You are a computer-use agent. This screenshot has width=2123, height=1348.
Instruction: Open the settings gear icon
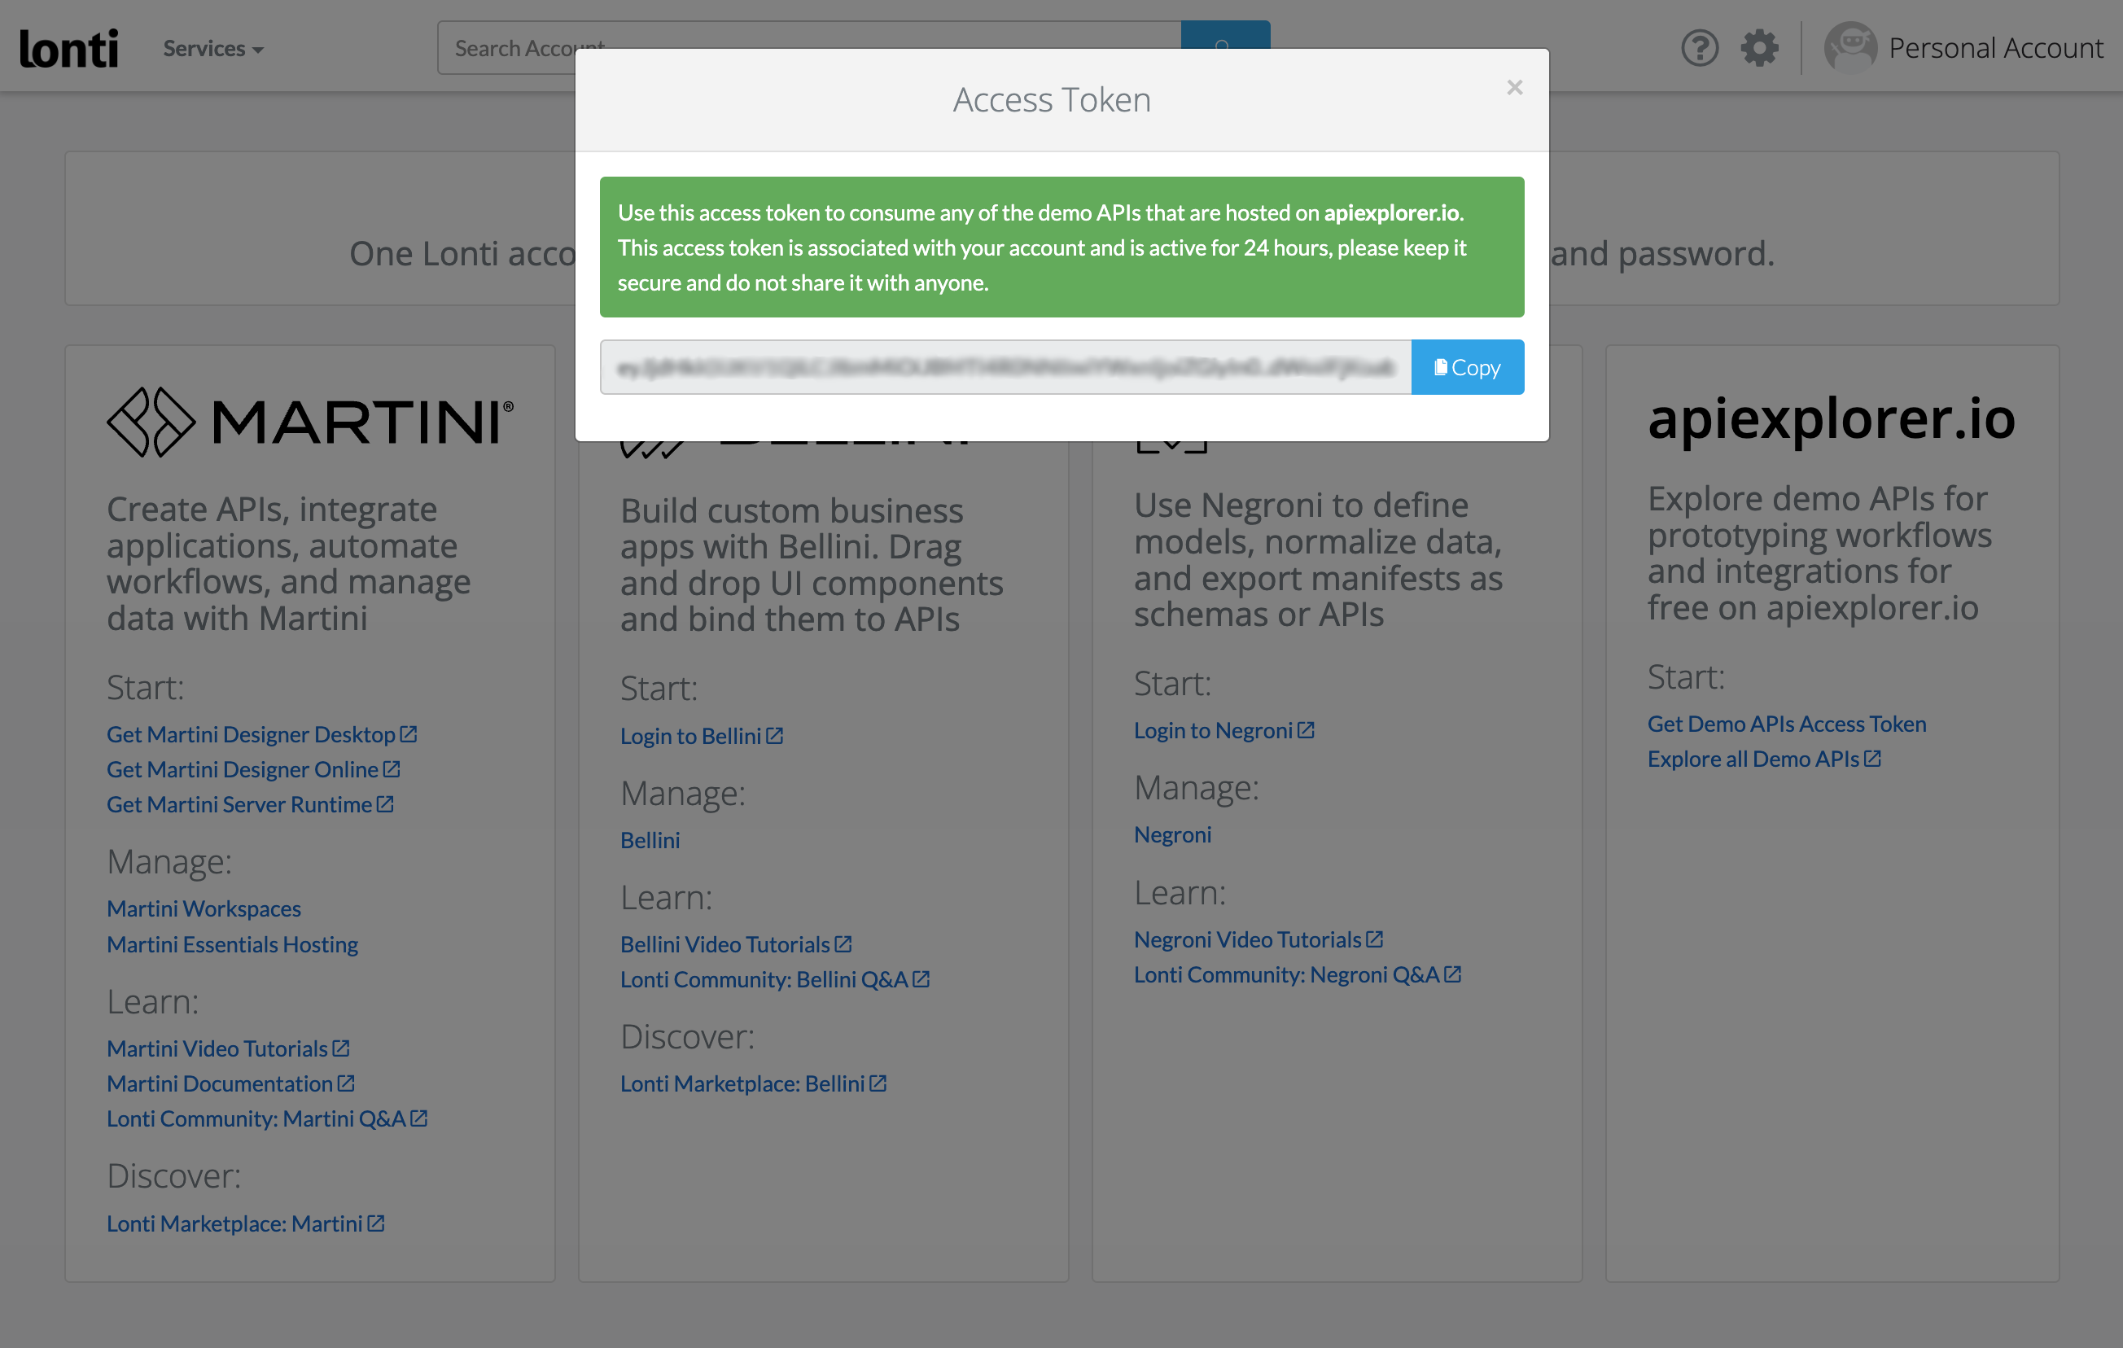pyautogui.click(x=1759, y=47)
